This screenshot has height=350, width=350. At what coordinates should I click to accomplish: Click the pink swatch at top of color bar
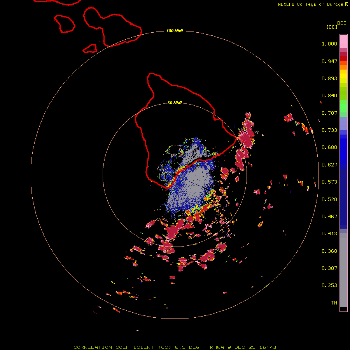point(343,42)
